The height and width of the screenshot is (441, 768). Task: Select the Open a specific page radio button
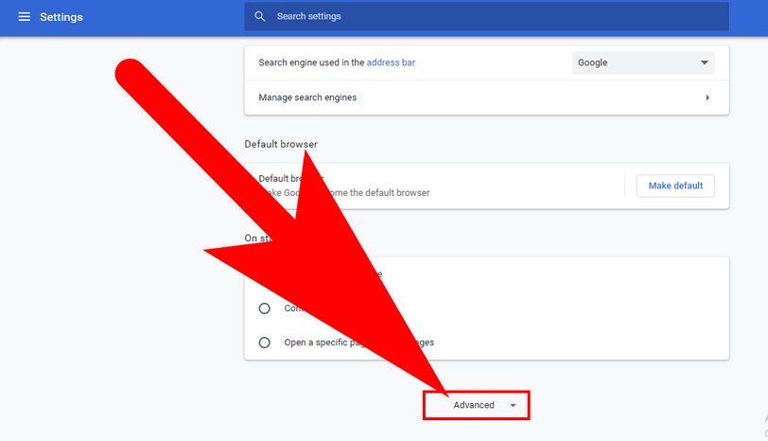(x=265, y=343)
